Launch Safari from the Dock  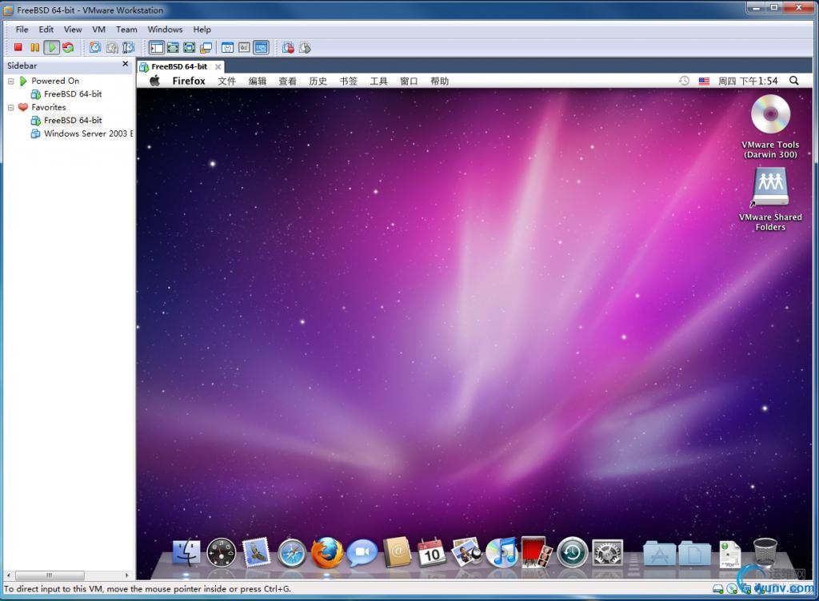click(x=292, y=553)
